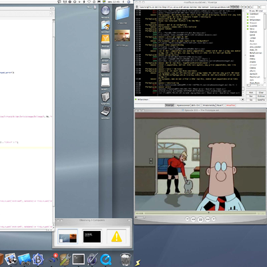Open the Trash in the Dock
This screenshot has width=267, height=267.
pos(125,259)
